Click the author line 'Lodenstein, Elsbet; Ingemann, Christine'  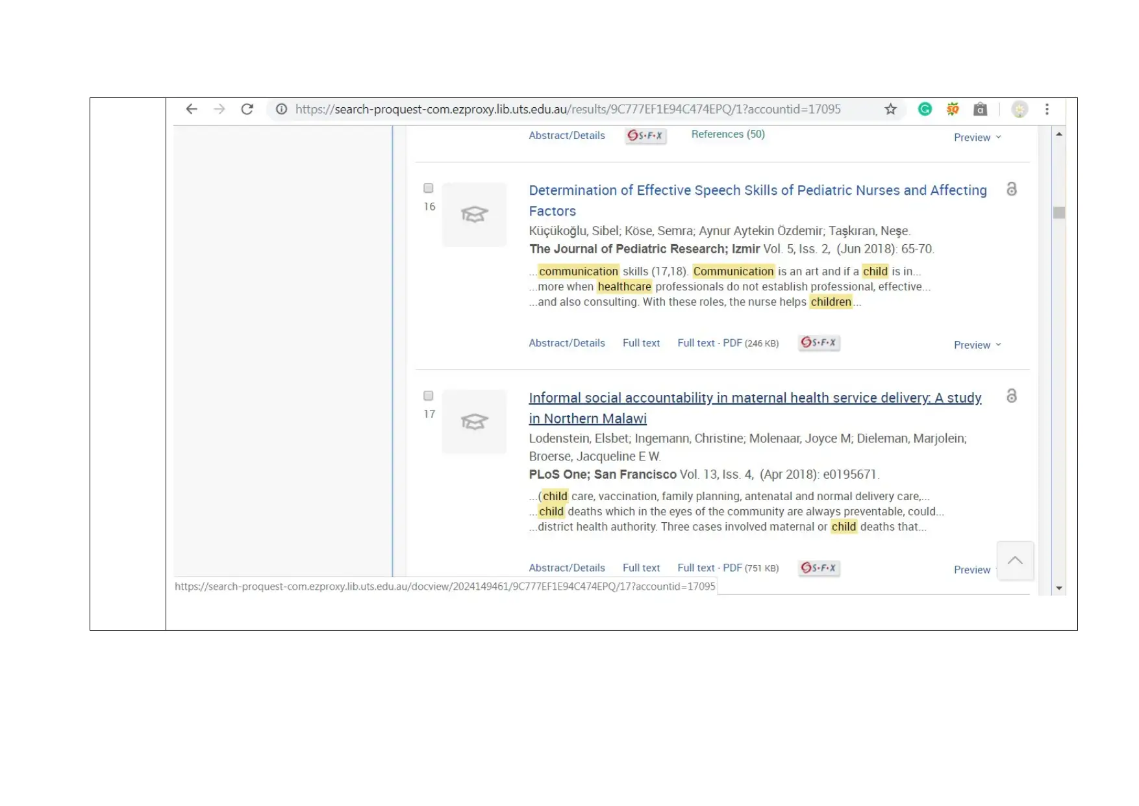[636, 438]
